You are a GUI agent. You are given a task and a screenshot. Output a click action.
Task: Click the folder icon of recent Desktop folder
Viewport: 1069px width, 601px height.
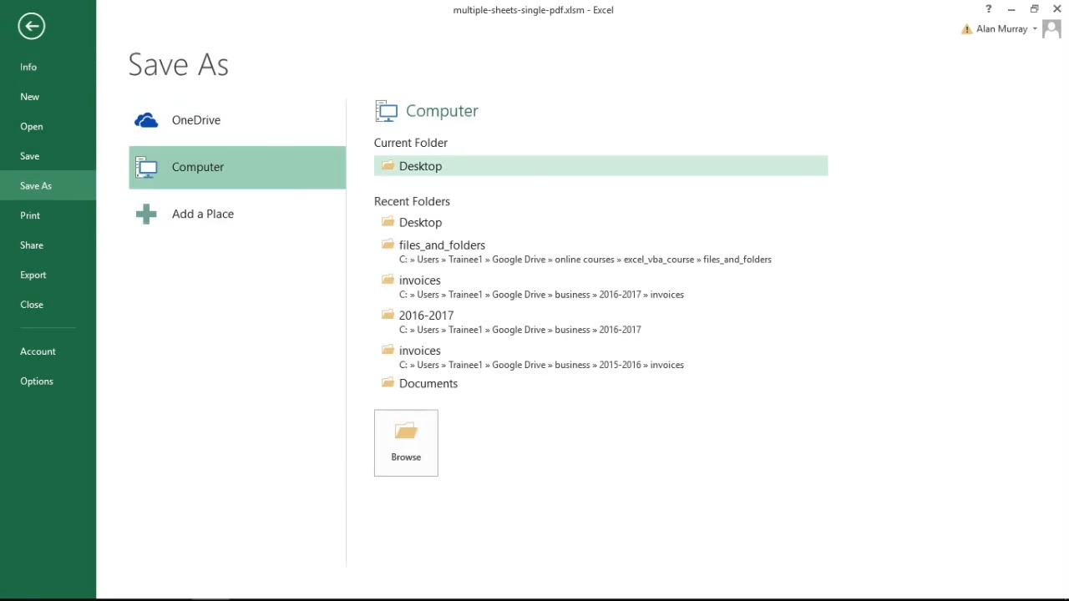[x=388, y=221]
